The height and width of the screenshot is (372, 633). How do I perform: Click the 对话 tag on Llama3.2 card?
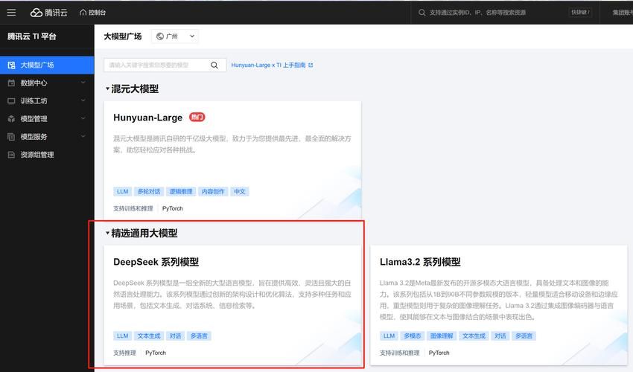pos(500,336)
